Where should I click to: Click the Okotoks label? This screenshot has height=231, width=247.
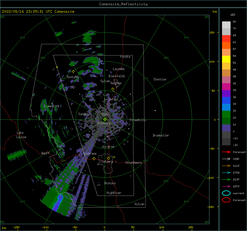(x=110, y=183)
